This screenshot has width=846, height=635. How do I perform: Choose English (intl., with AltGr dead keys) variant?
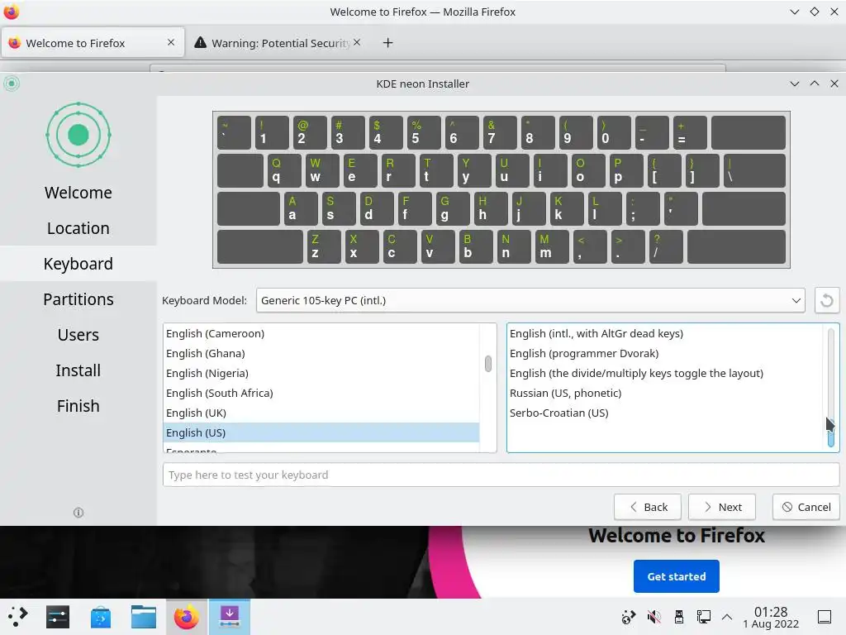tap(665, 334)
